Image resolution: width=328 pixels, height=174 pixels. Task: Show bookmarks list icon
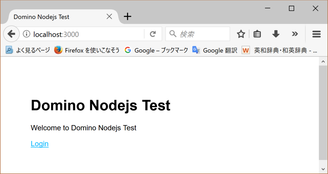pyautogui.click(x=257, y=34)
